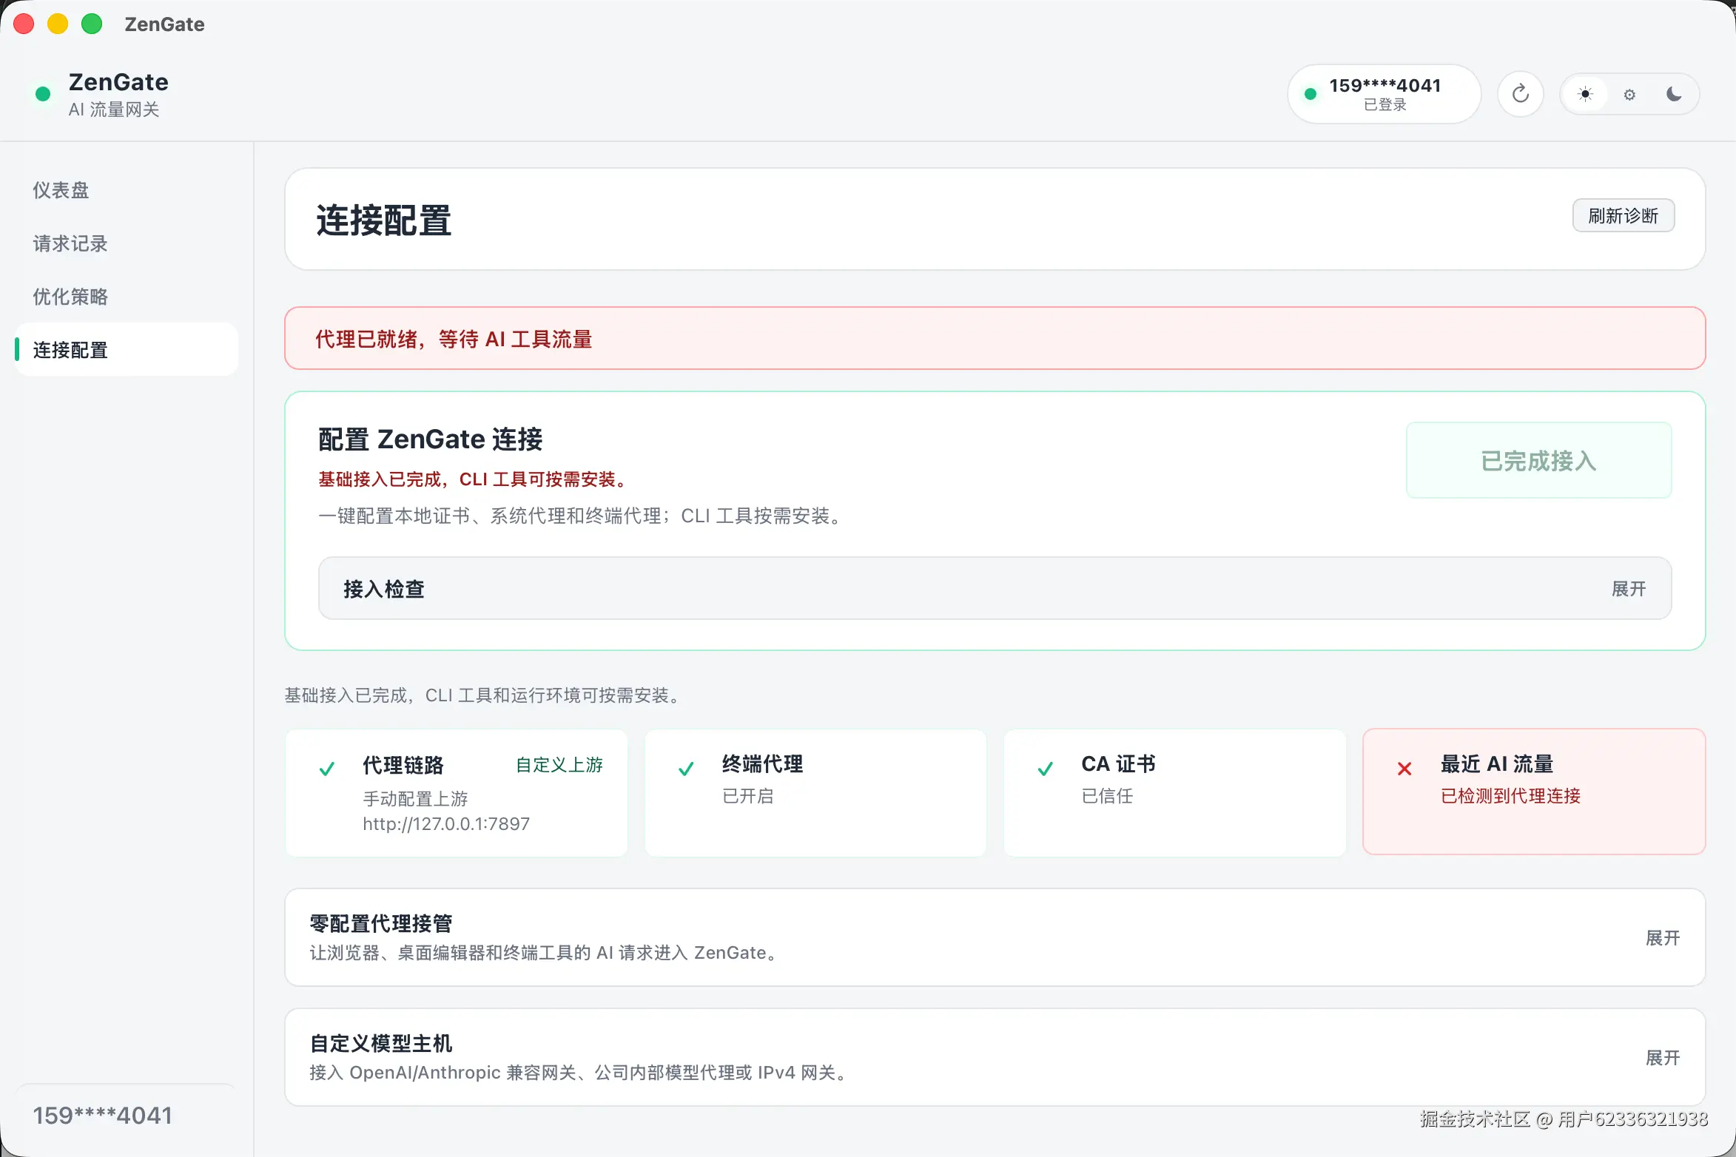Click the 代理已就绪 status banner
This screenshot has height=1157, width=1736.
995,338
